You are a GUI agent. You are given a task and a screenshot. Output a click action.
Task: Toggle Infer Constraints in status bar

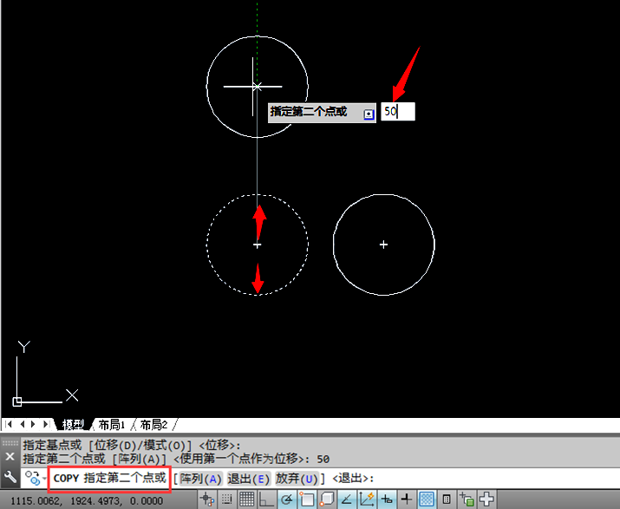tap(207, 499)
